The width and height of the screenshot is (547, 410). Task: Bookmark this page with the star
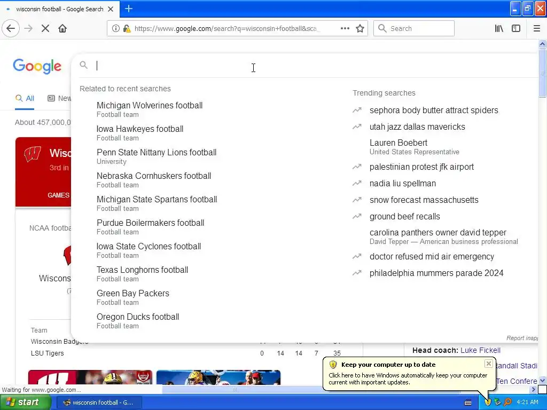click(x=360, y=29)
